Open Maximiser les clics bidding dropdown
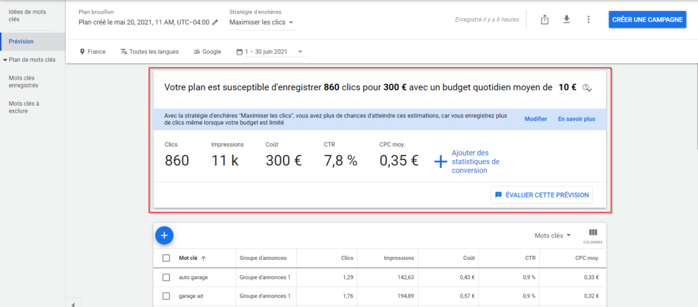The height and width of the screenshot is (307, 698). pos(262,23)
